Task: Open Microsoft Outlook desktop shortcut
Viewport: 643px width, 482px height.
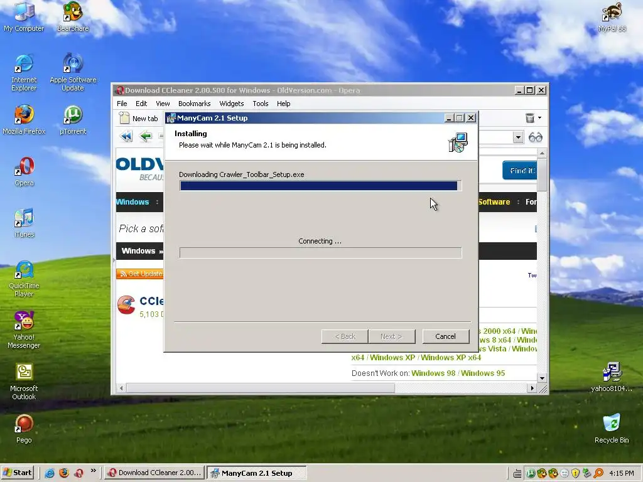Action: [x=24, y=382]
